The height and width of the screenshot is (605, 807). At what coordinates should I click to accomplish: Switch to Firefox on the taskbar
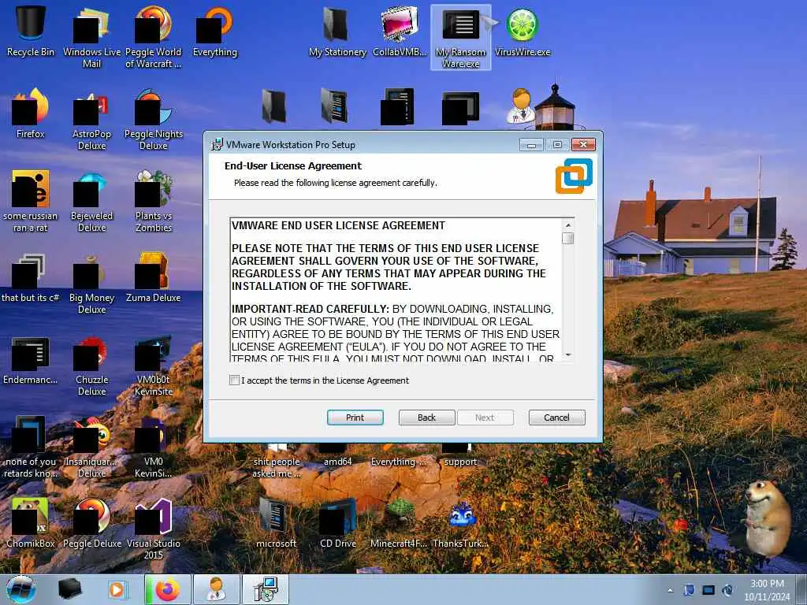pyautogui.click(x=167, y=589)
